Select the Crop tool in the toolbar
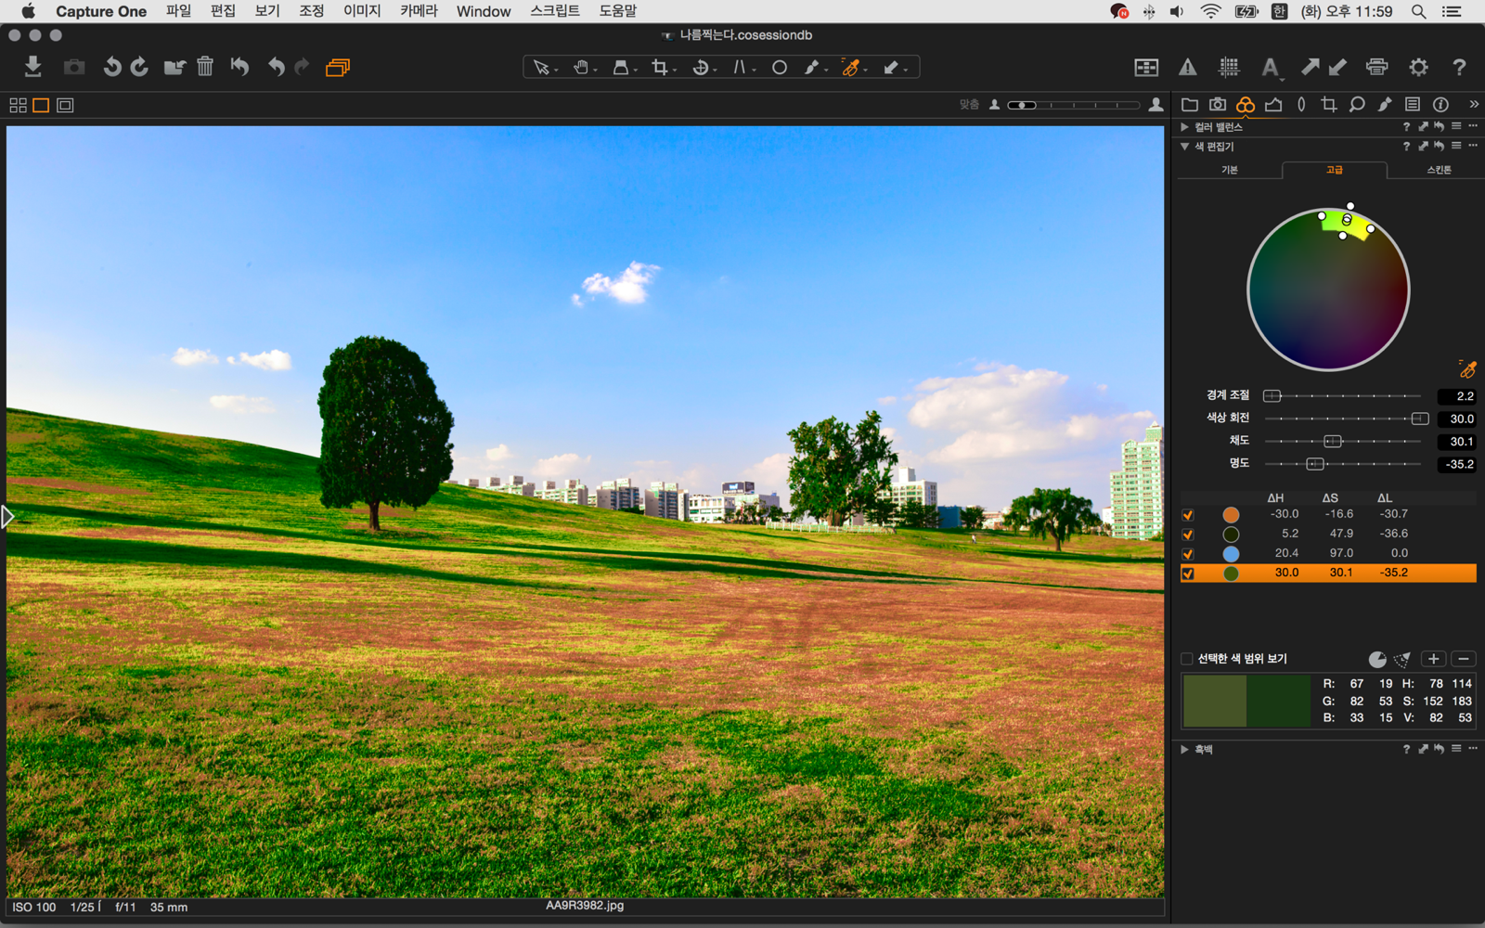The height and width of the screenshot is (928, 1485). pos(660,67)
